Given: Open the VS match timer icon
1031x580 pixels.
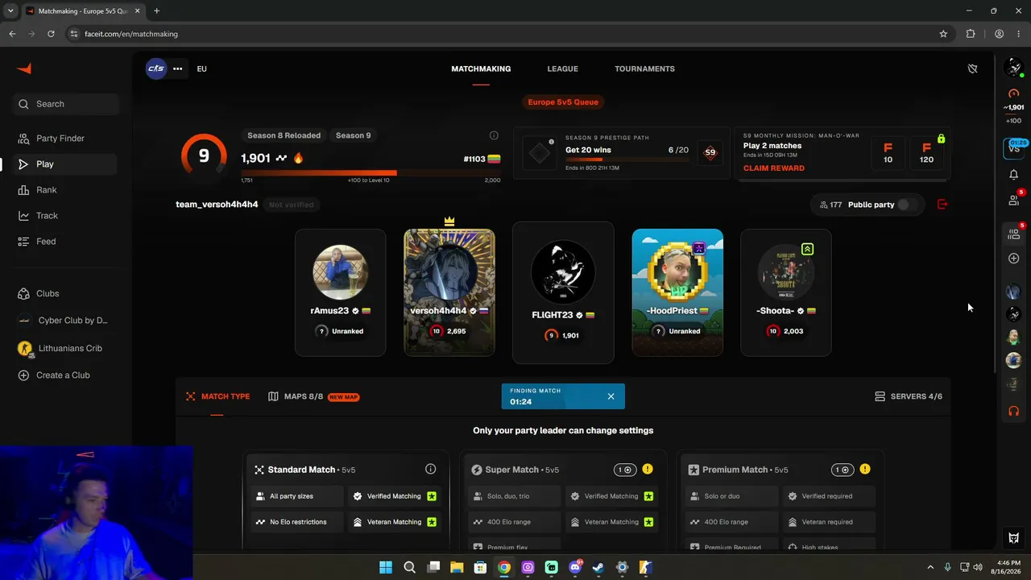Looking at the screenshot, I should tap(1014, 147).
